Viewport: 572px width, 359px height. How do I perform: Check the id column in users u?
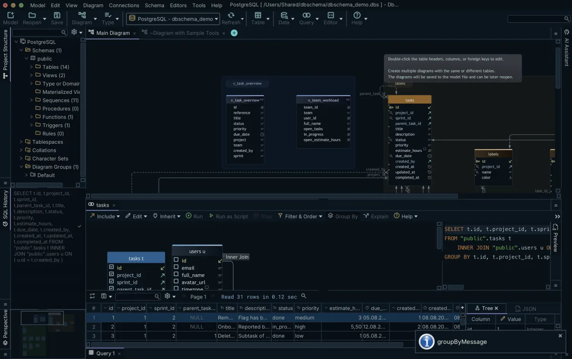(176, 260)
